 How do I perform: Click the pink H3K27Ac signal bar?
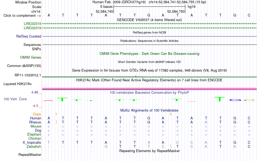tap(149, 89)
